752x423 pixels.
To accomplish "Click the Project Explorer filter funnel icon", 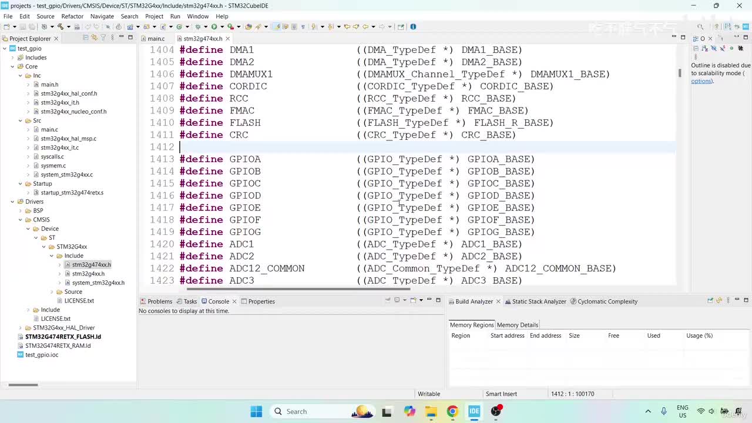I will click(103, 38).
